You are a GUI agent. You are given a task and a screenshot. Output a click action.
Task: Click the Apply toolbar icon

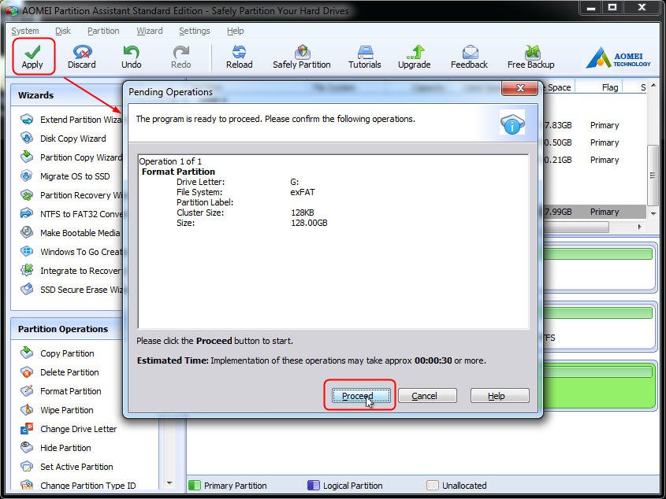(33, 57)
